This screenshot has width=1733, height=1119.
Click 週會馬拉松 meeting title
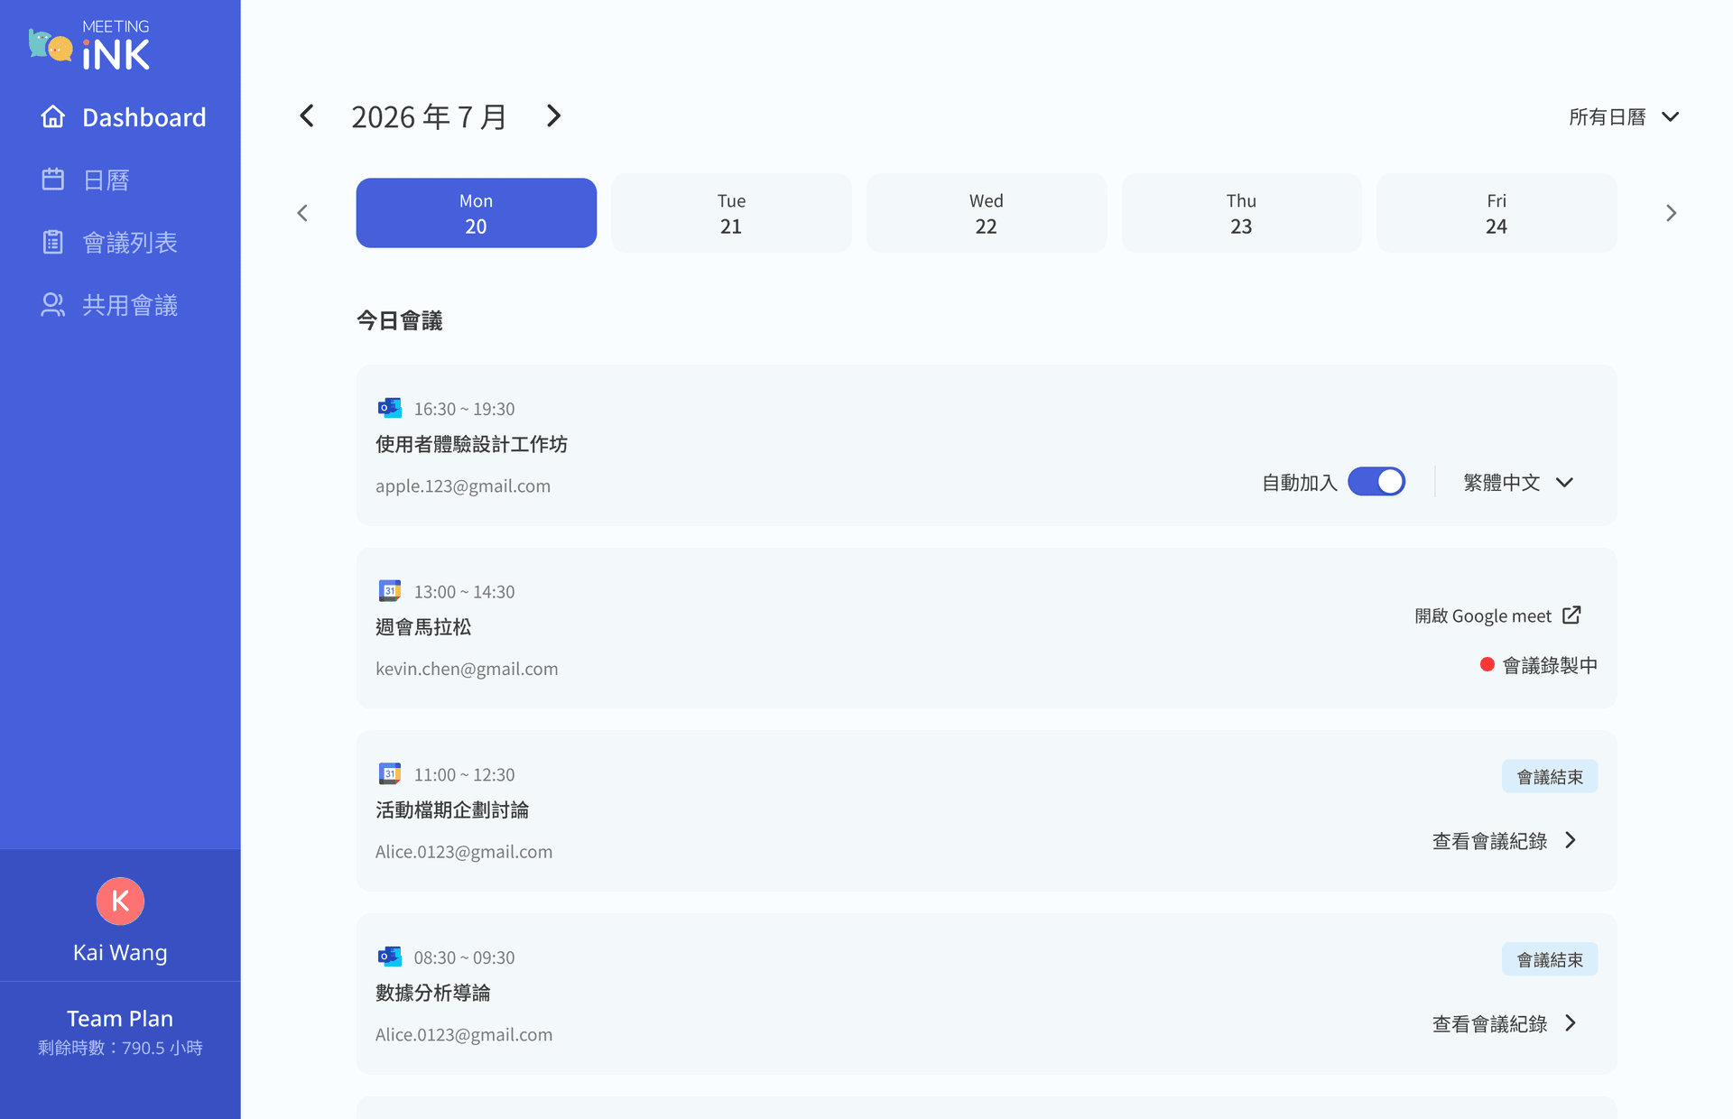pyautogui.click(x=423, y=626)
